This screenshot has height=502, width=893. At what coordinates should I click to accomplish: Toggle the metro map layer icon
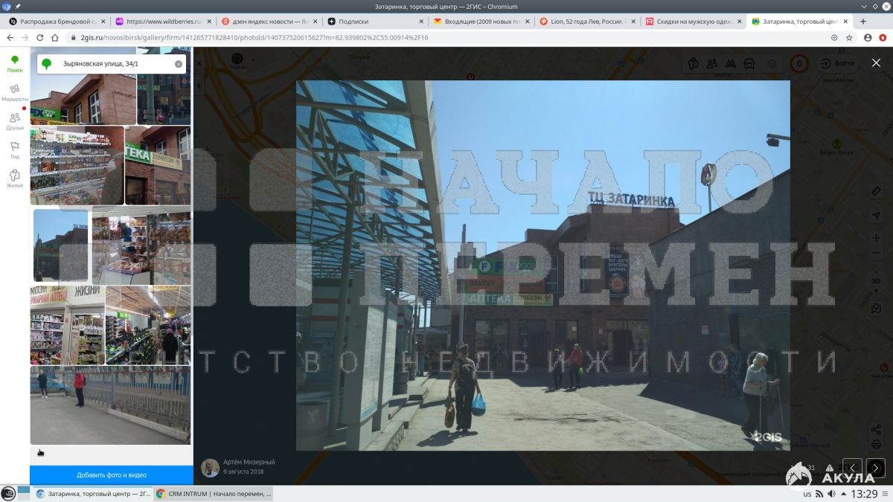[731, 63]
